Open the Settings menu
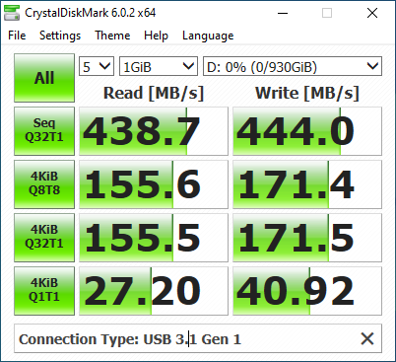 pos(60,36)
